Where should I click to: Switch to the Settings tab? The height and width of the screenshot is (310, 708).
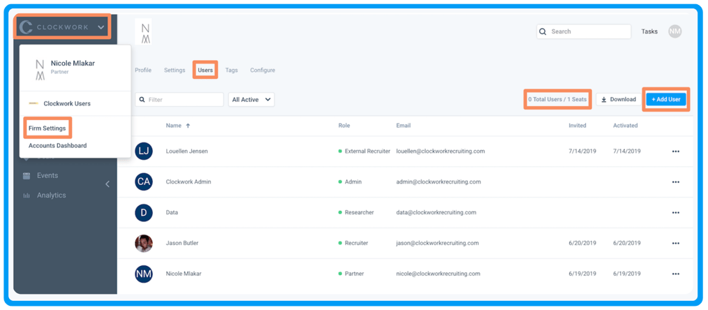click(175, 71)
